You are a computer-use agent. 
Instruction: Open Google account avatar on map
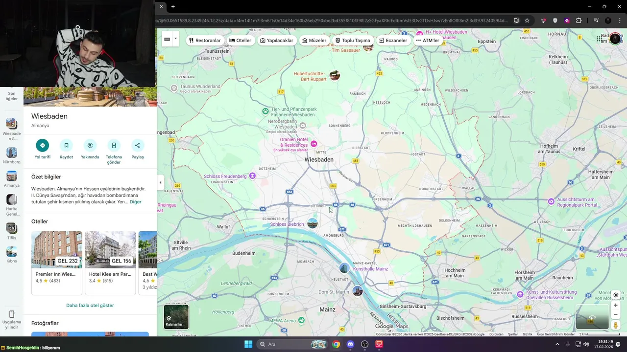[x=615, y=39]
